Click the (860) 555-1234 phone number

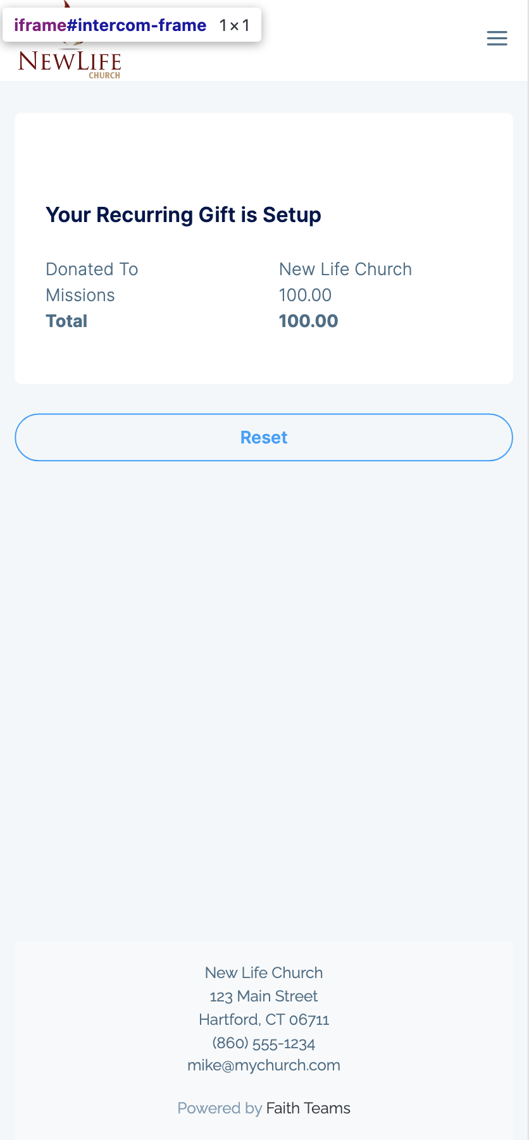point(264,1043)
